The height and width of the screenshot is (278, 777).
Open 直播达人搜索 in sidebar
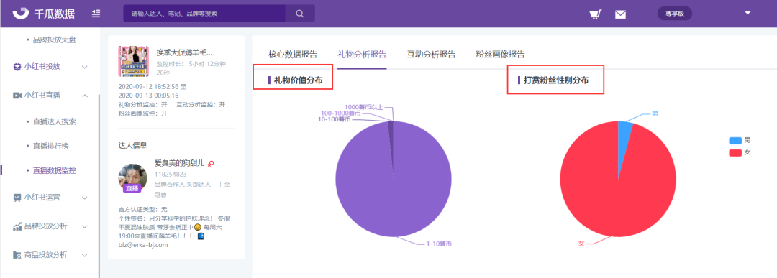54,121
